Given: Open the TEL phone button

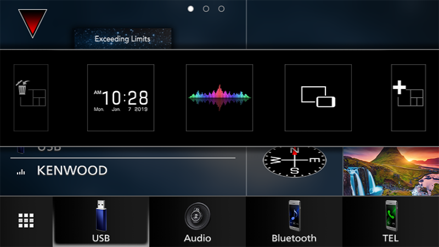Looking at the screenshot, I should point(391,221).
